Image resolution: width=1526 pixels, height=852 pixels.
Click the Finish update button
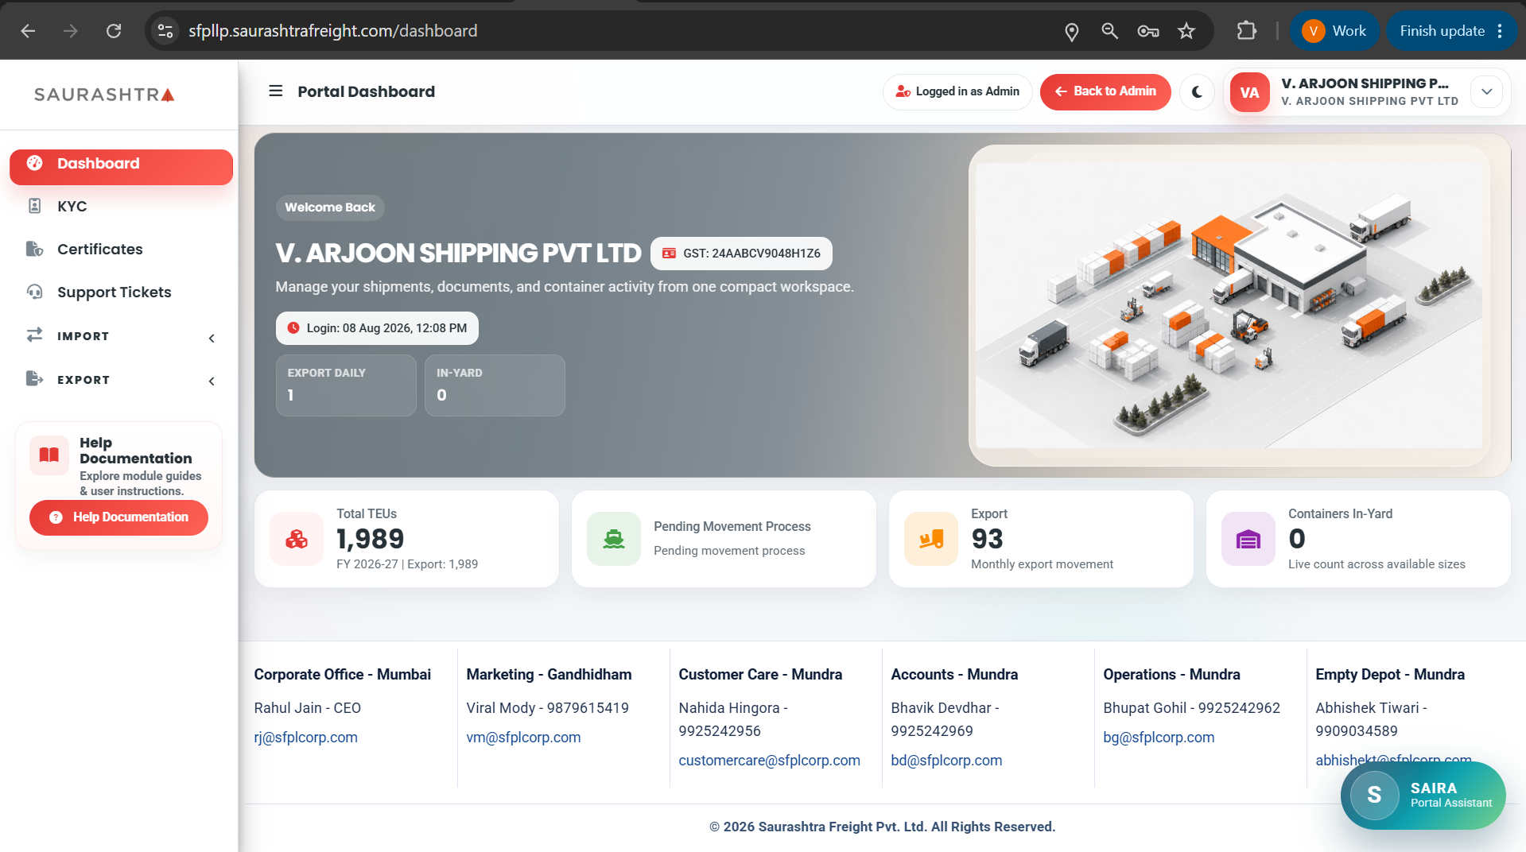click(x=1451, y=31)
